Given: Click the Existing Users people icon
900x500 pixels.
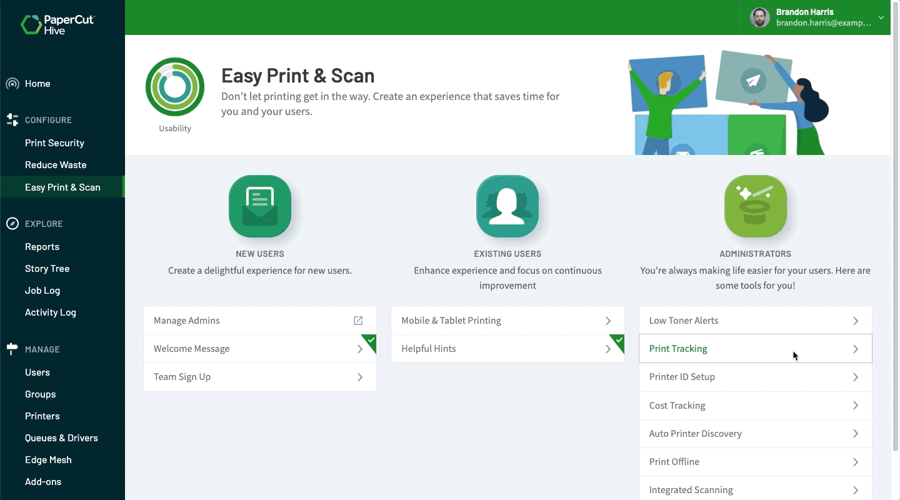Looking at the screenshot, I should coord(507,206).
